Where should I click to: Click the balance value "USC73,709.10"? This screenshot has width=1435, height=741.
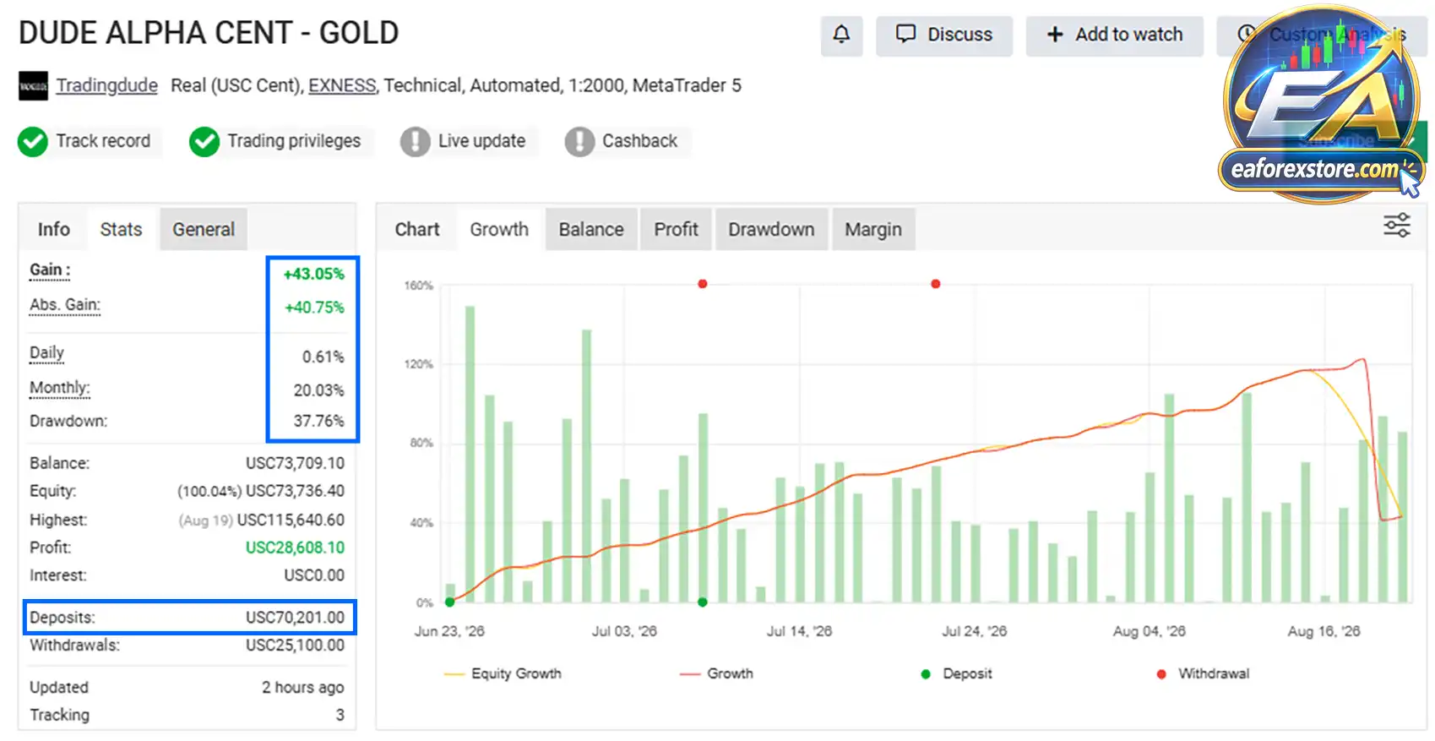[x=295, y=463]
